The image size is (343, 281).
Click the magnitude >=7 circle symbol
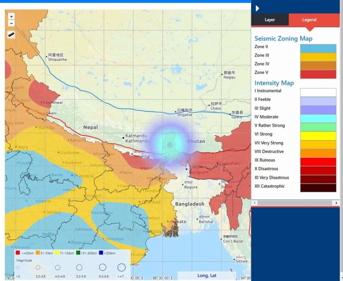point(122,267)
